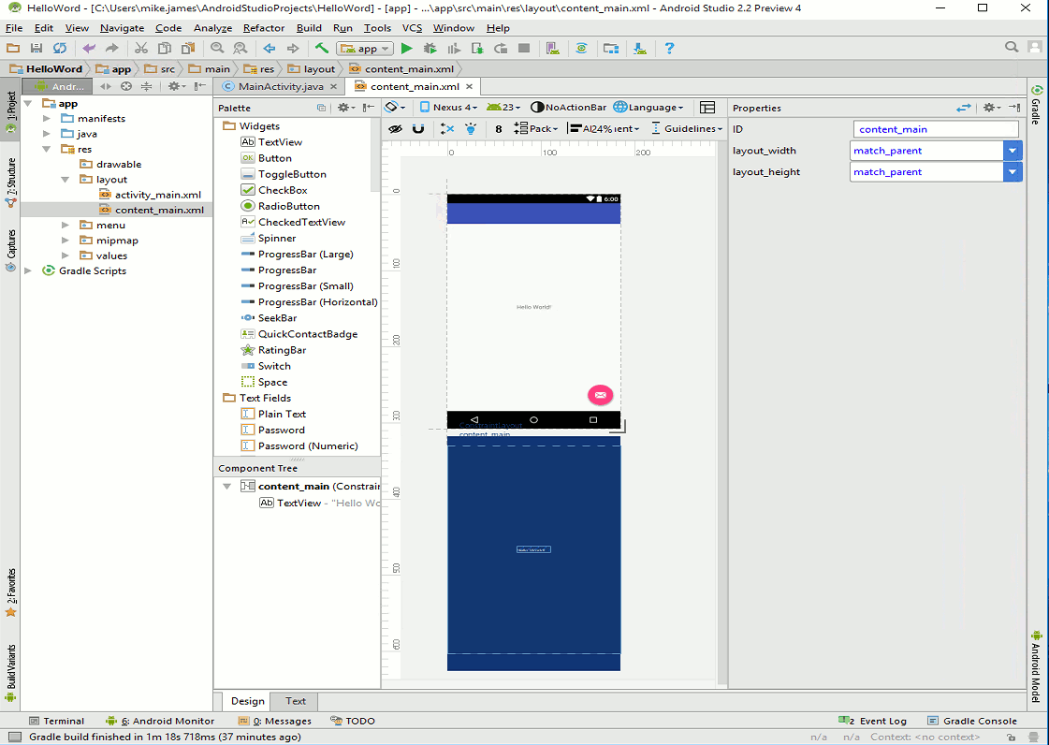Click the Properties view toggle arrows icon
This screenshot has height=745, width=1049.
[963, 107]
